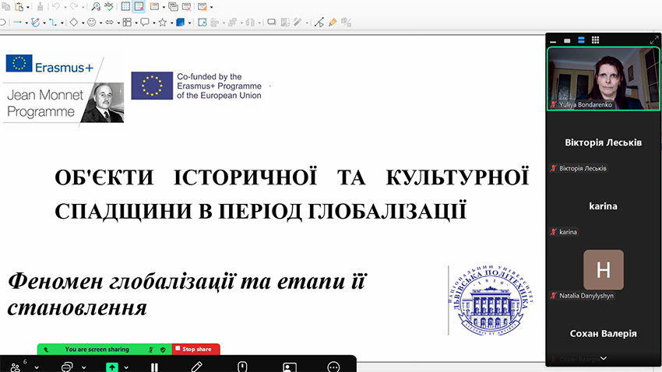Image resolution: width=662 pixels, height=372 pixels.
Task: Click the 3D objects blue cube icon
Action: click(x=180, y=23)
